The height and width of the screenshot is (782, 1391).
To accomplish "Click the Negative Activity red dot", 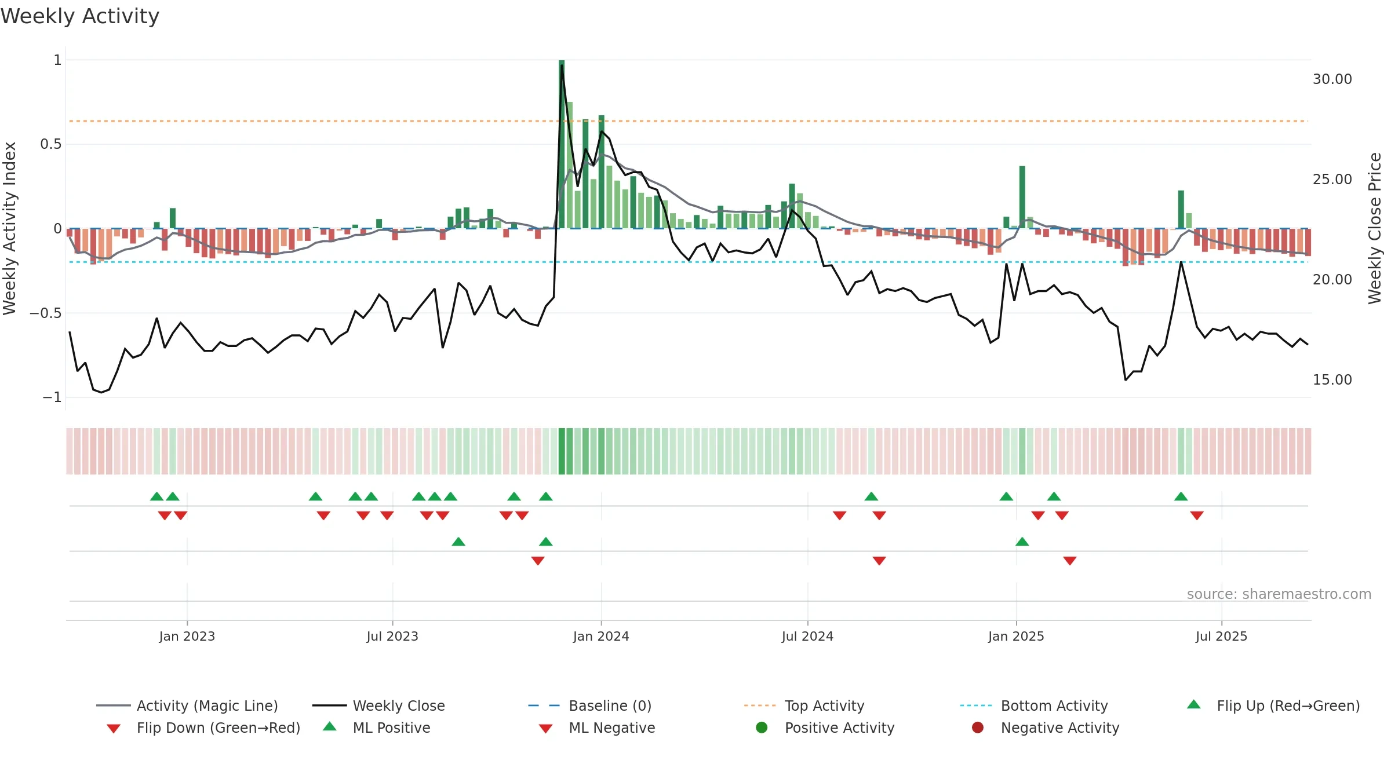I will (978, 728).
